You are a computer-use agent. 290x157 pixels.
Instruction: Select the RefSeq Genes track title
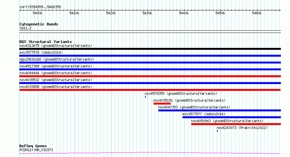coord(33,146)
